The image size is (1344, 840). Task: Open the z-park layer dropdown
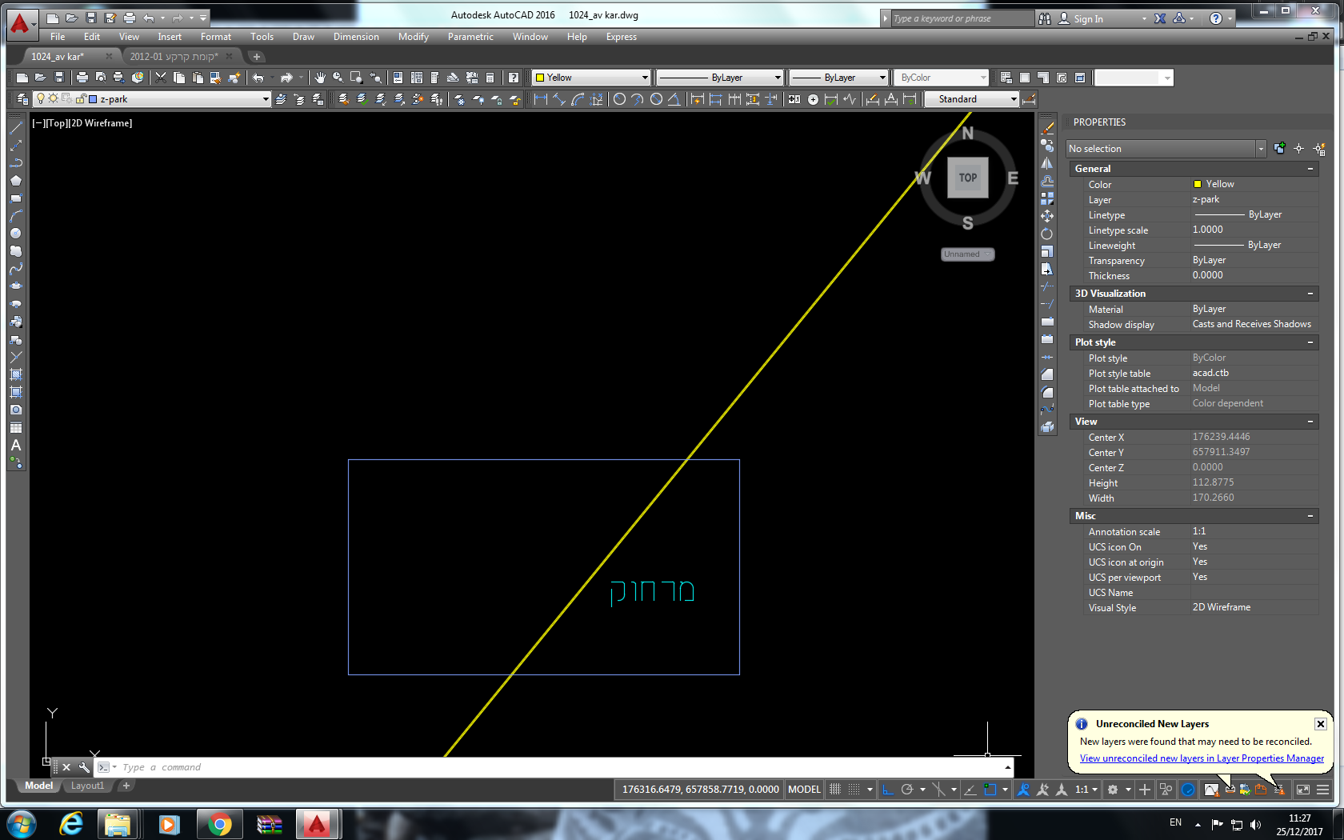pyautogui.click(x=266, y=99)
